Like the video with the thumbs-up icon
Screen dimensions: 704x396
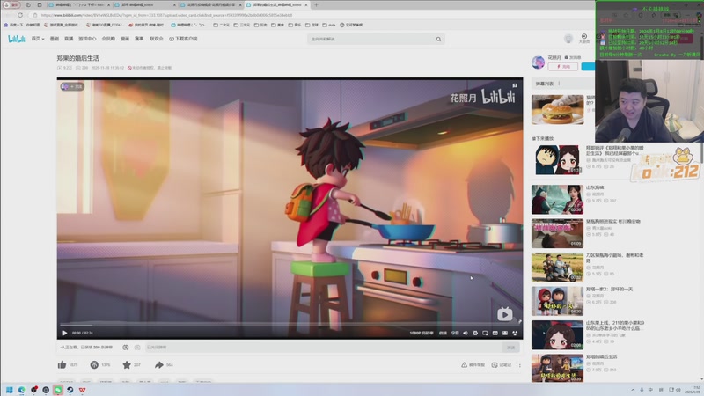point(62,364)
